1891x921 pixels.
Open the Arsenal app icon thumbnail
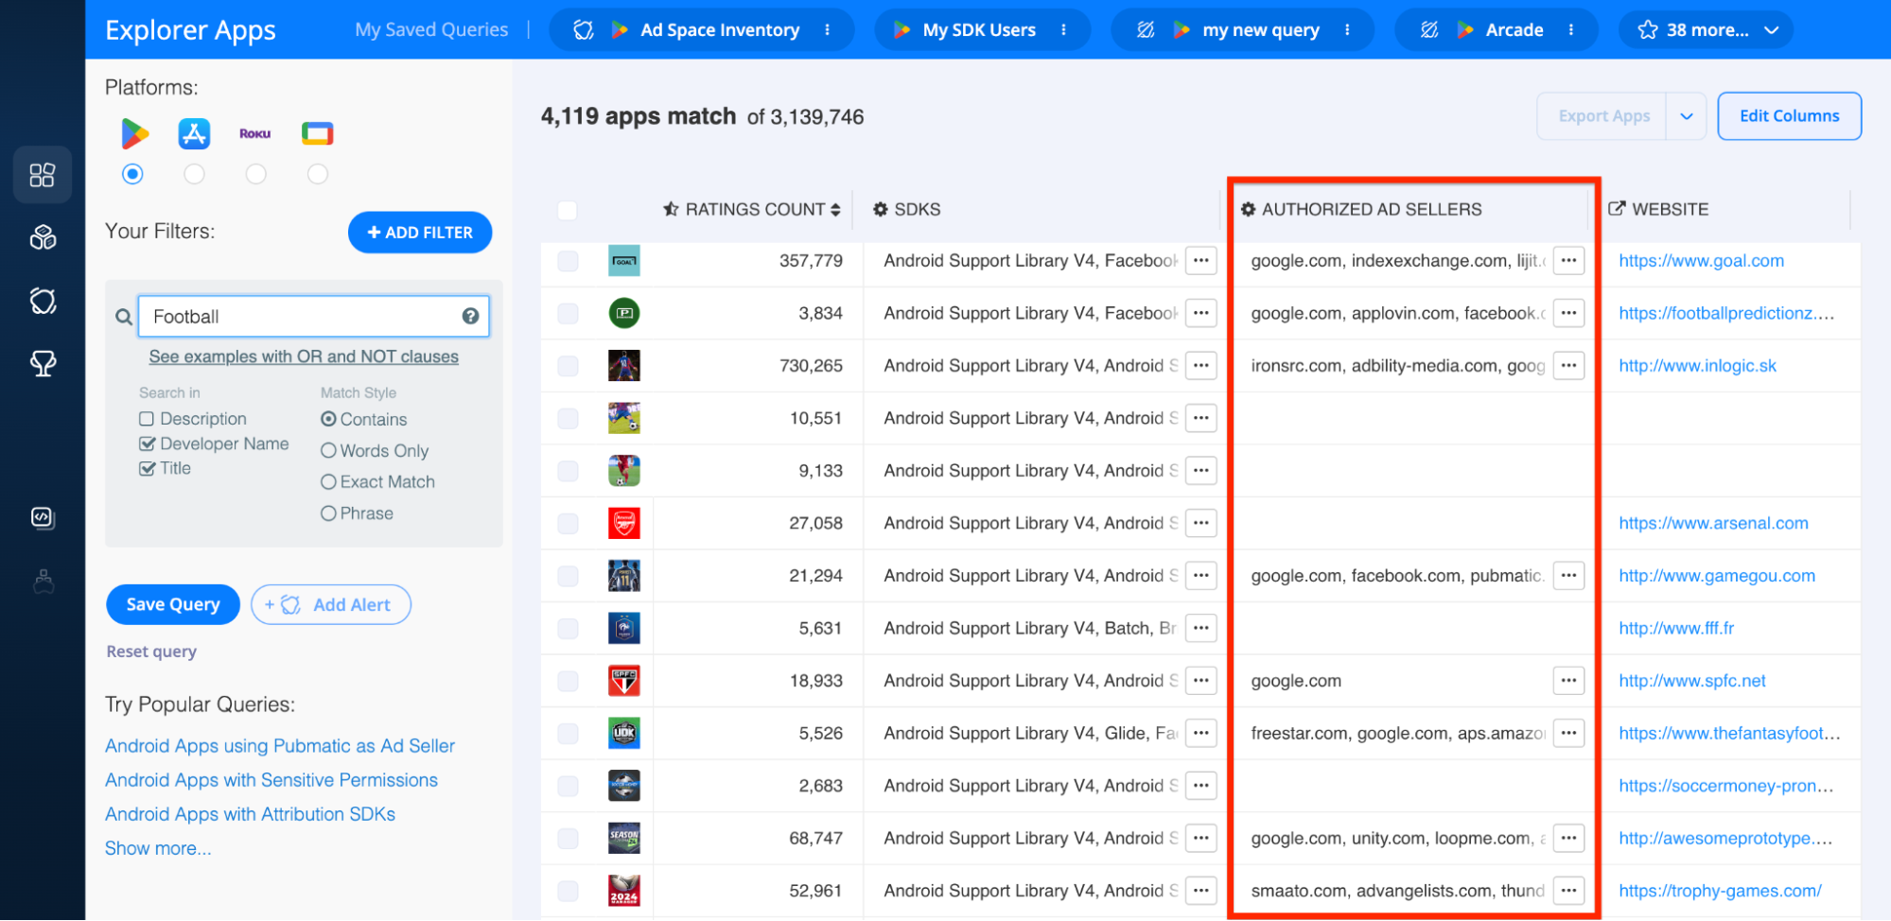tap(624, 523)
